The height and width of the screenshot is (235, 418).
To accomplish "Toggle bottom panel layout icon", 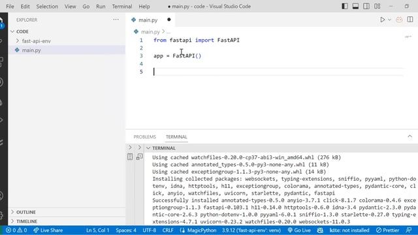I will [x=355, y=6].
